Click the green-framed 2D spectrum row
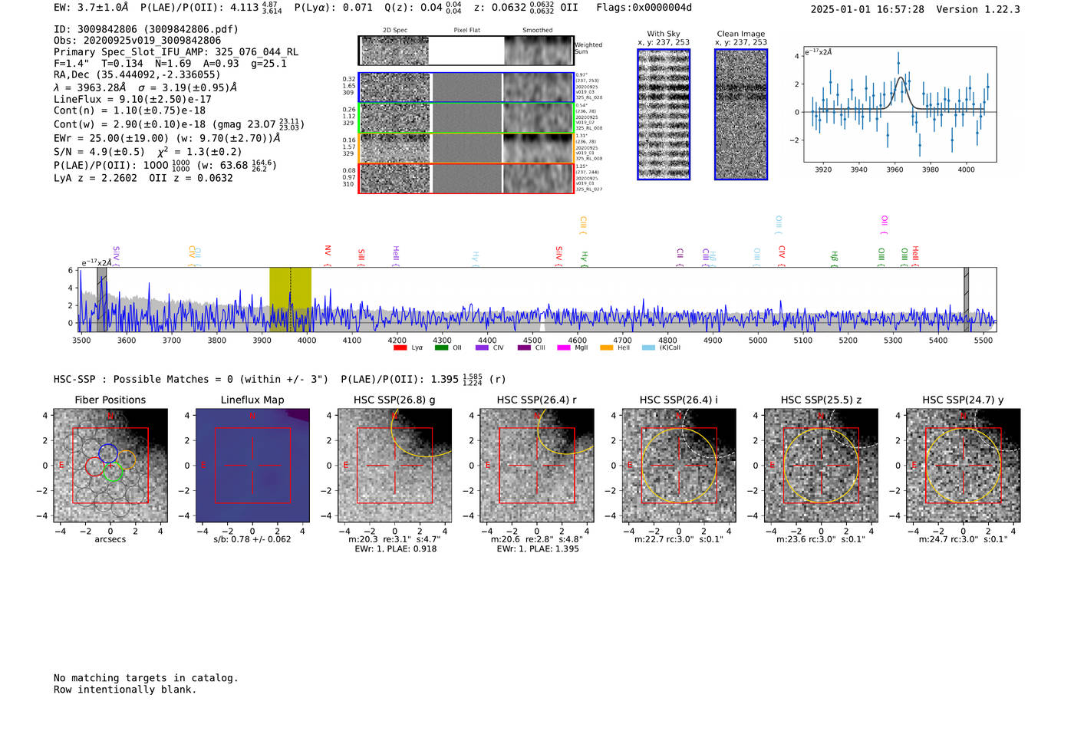 pos(466,118)
